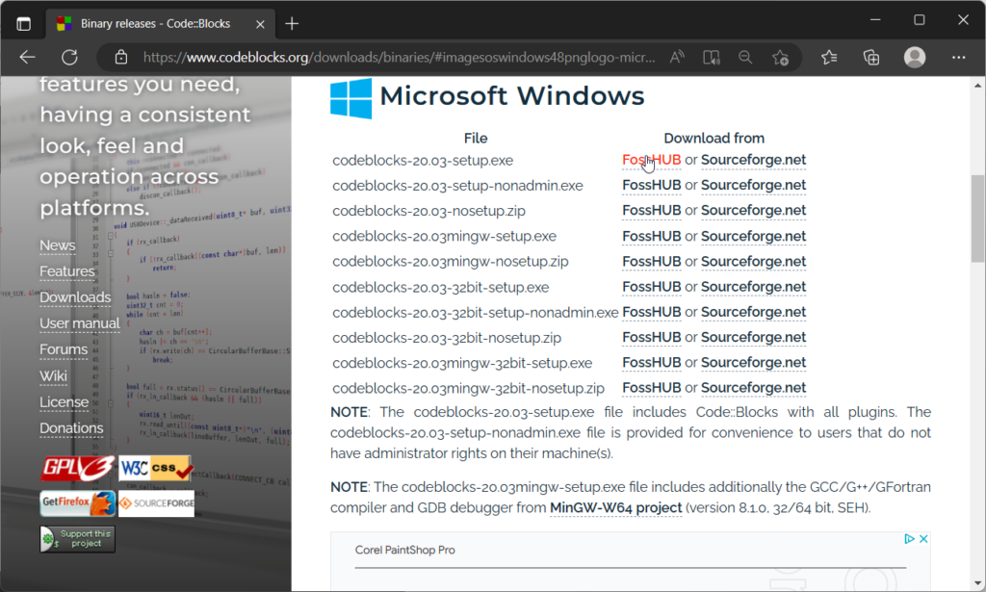Close the Corel advertisement
The image size is (986, 592).
(923, 539)
